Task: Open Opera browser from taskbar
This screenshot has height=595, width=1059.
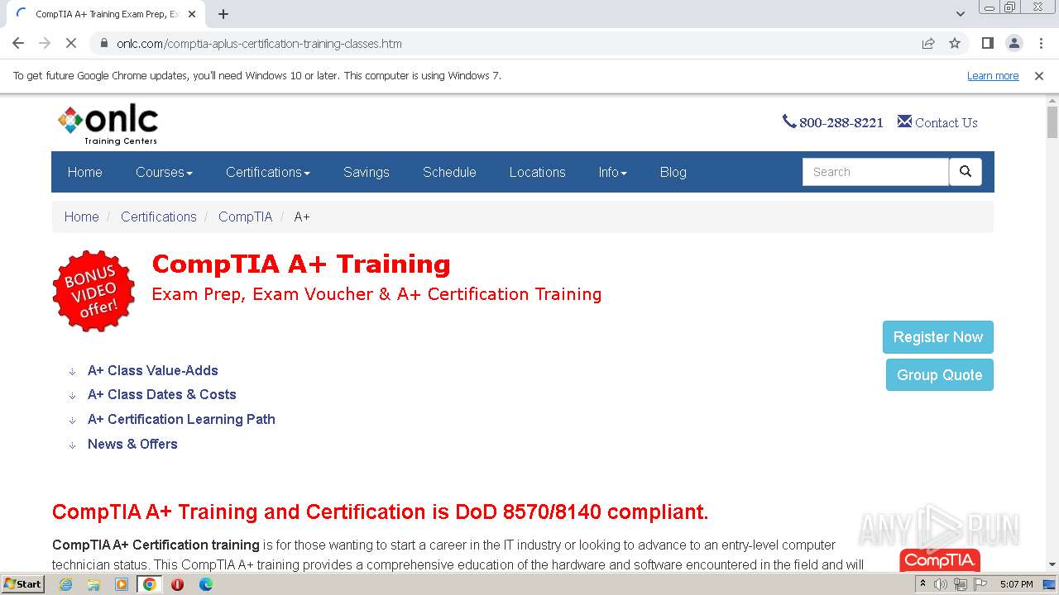Action: coord(177,584)
